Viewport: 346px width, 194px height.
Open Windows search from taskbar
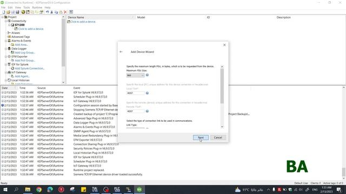pyautogui.click(x=16, y=190)
